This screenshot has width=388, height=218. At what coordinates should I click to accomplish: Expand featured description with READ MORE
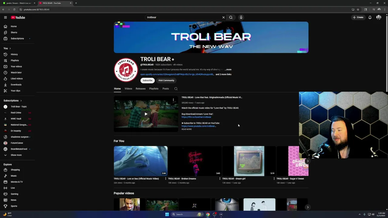click(187, 129)
